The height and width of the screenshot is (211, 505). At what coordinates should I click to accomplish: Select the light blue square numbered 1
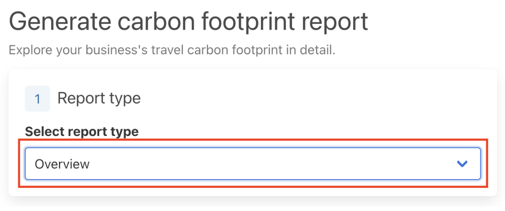(37, 98)
